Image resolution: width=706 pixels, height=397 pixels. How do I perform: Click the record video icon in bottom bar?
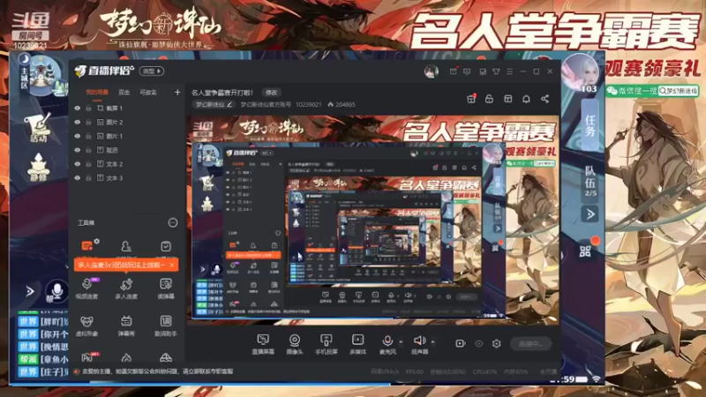(460, 343)
